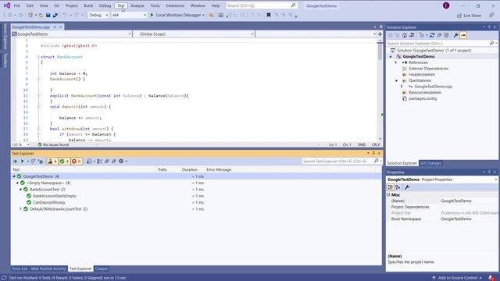Select the CanDepositMoney test
500x281 pixels.
click(x=48, y=202)
